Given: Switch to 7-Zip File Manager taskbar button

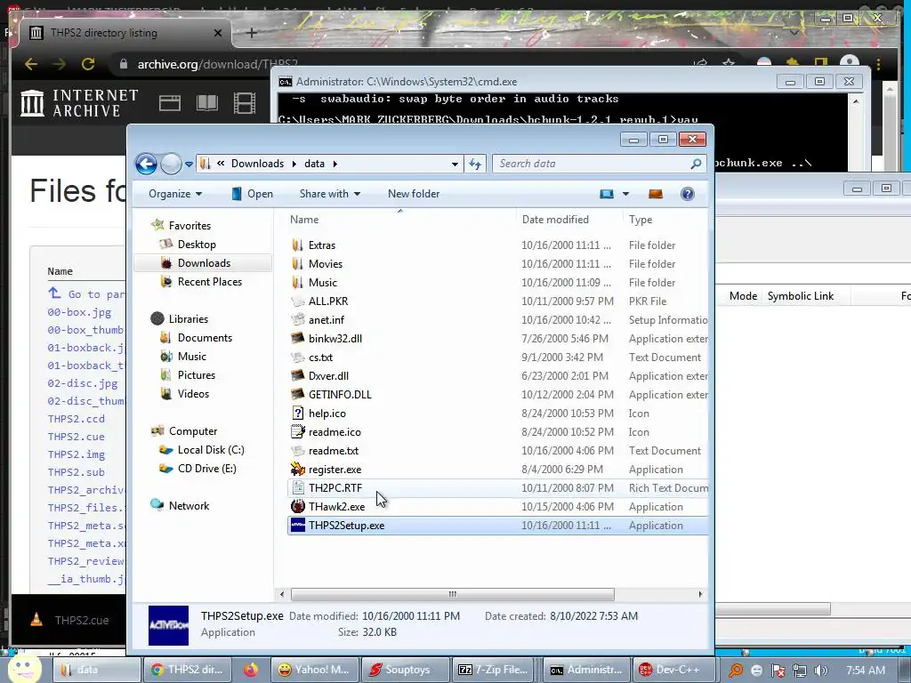Looking at the screenshot, I should click(494, 670).
